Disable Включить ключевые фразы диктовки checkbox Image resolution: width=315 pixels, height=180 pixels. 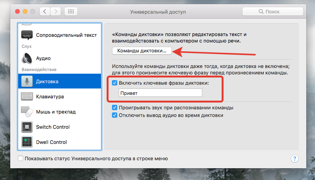(x=115, y=83)
